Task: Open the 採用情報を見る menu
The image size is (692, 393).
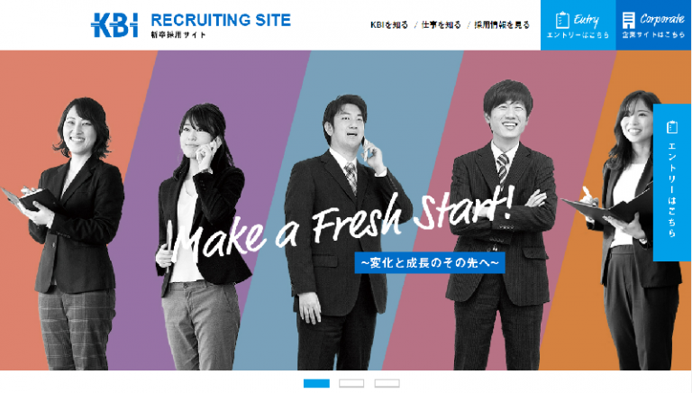Action: (502, 25)
